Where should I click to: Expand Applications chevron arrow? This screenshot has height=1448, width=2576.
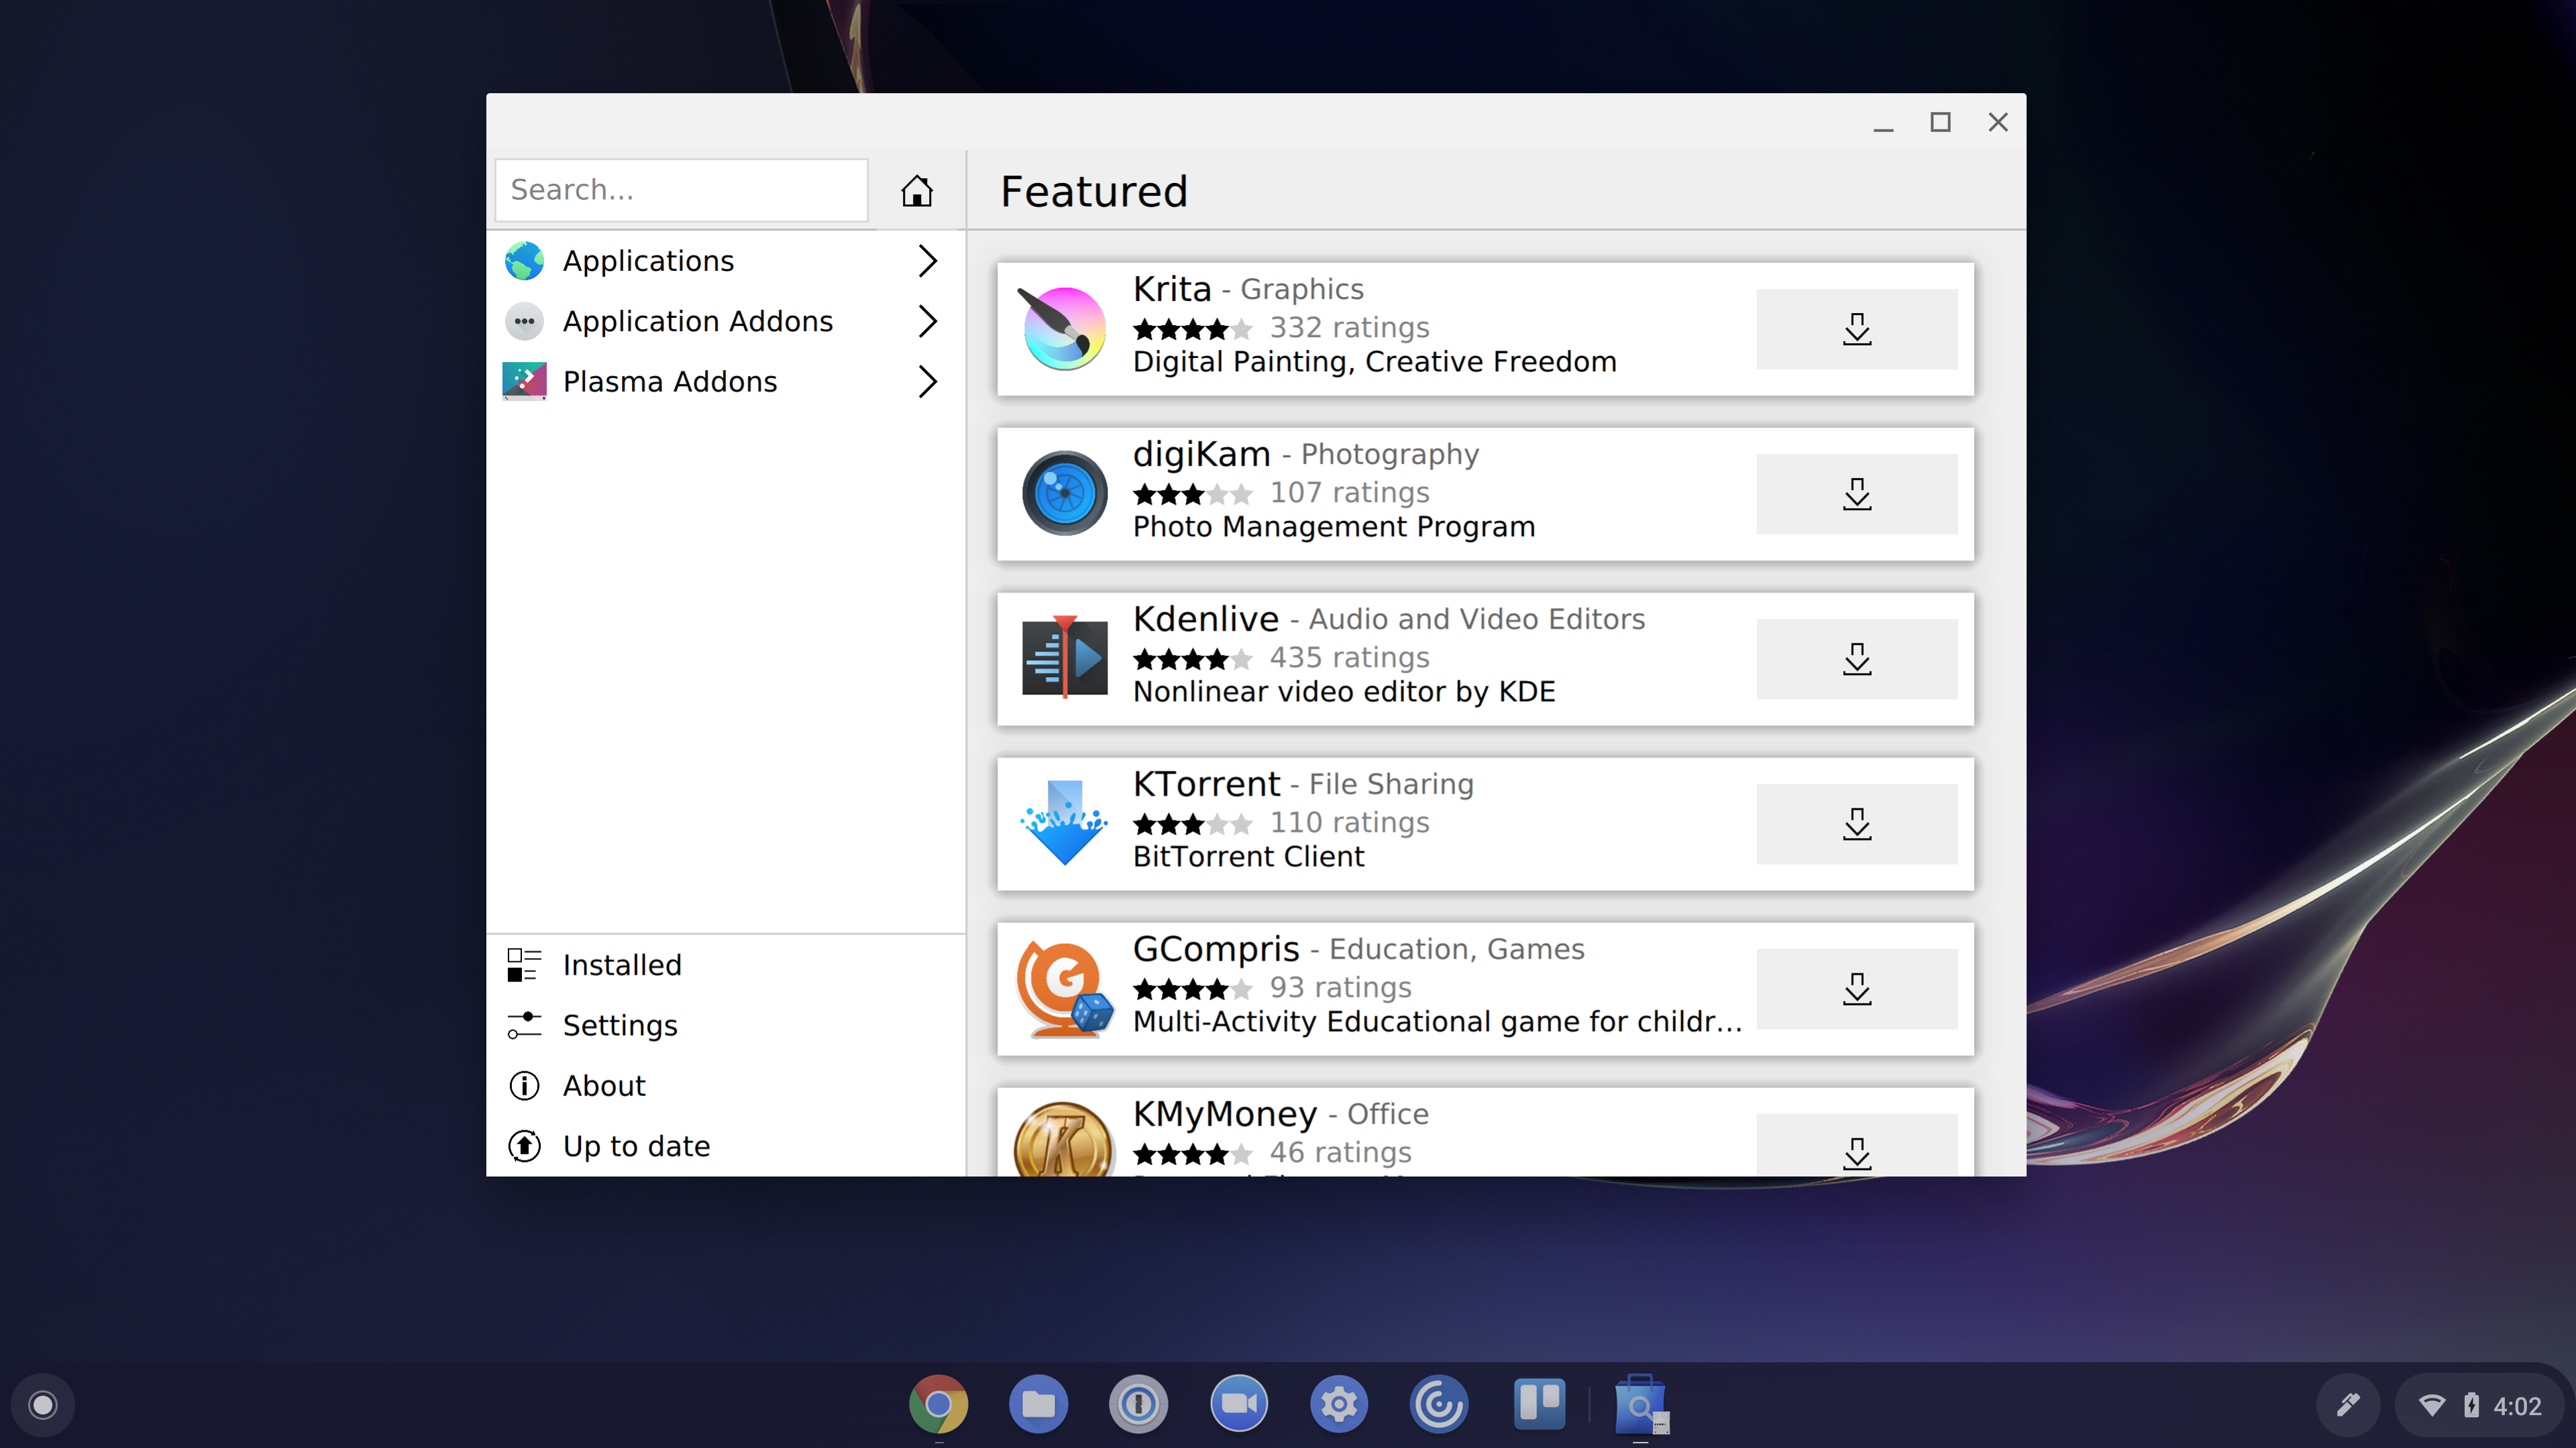(x=927, y=261)
